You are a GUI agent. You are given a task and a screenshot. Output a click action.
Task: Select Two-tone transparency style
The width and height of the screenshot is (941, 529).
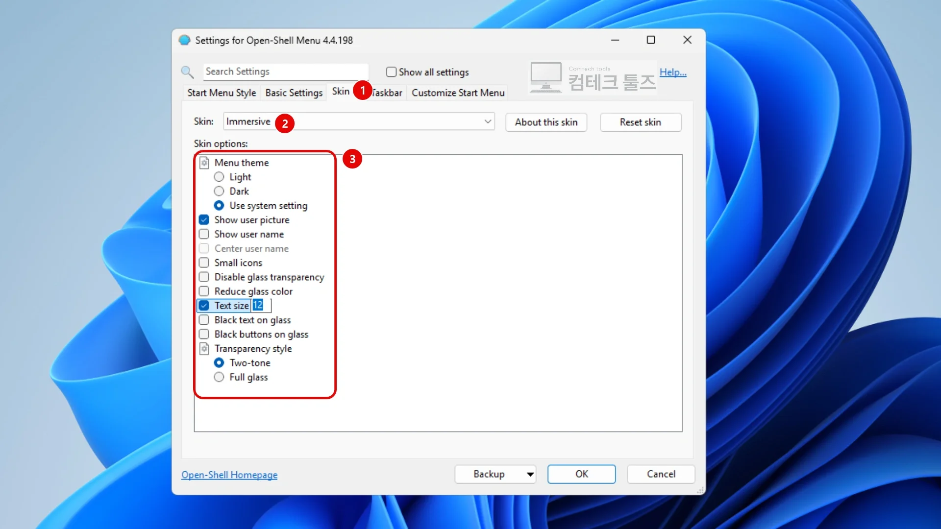[x=219, y=363]
